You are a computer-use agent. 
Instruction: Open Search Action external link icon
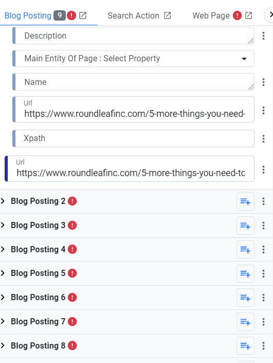(168, 16)
